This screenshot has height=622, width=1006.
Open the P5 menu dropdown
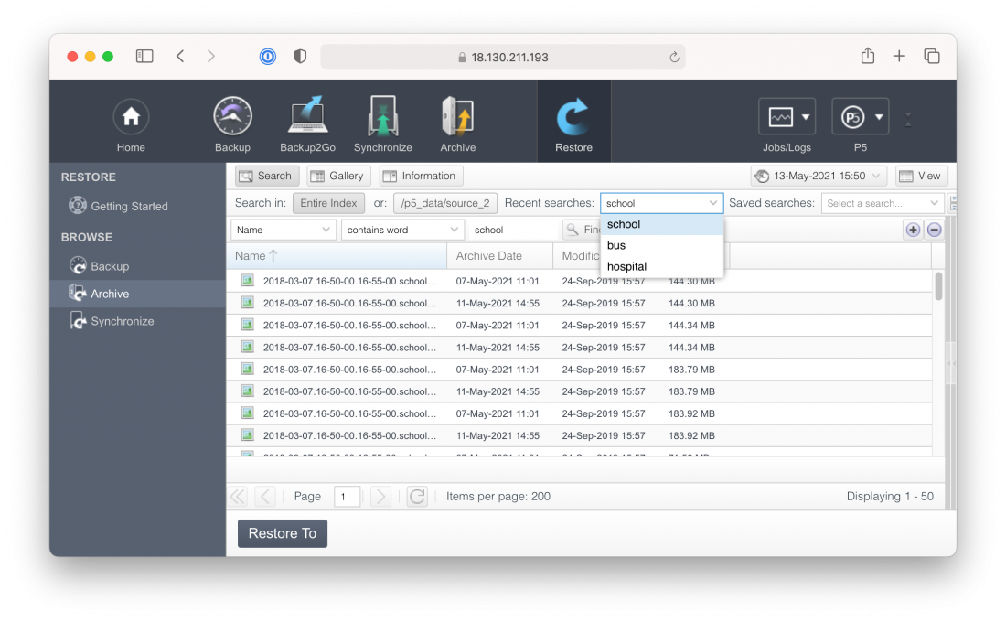860,117
